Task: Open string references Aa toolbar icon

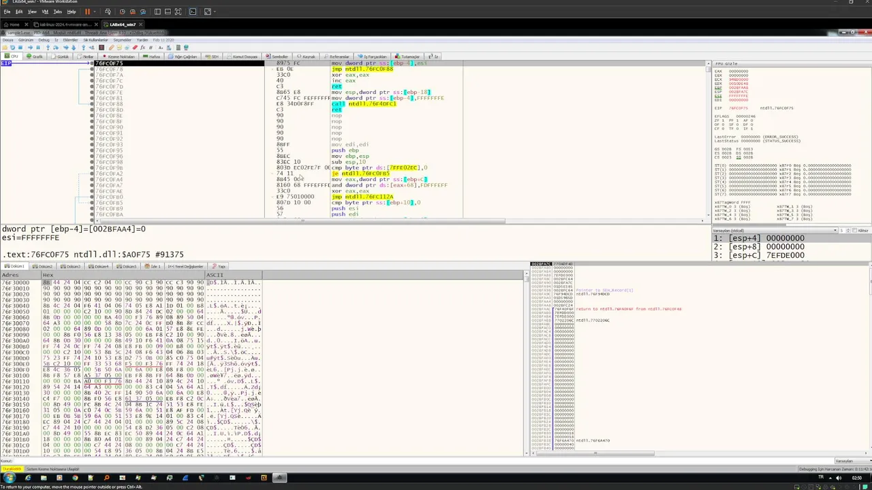Action: pos(160,48)
